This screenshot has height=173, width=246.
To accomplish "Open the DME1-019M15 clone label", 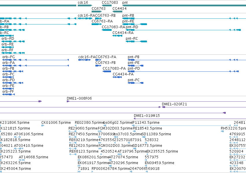I will tap(147, 116).
